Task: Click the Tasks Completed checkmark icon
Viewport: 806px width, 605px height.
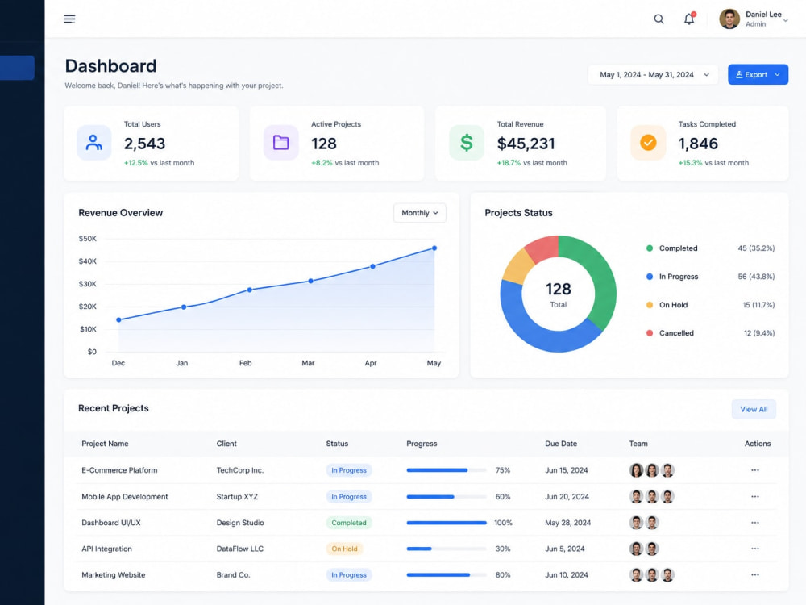Action: tap(648, 143)
